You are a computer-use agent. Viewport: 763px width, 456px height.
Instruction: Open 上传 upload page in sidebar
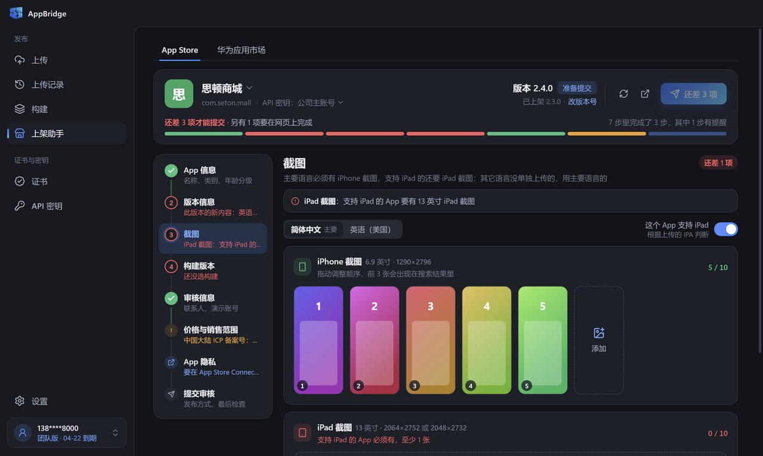[x=67, y=60]
